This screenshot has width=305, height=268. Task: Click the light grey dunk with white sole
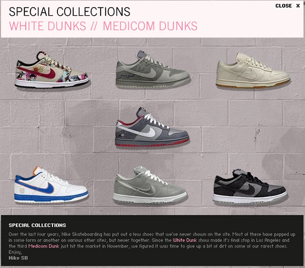(x=150, y=185)
